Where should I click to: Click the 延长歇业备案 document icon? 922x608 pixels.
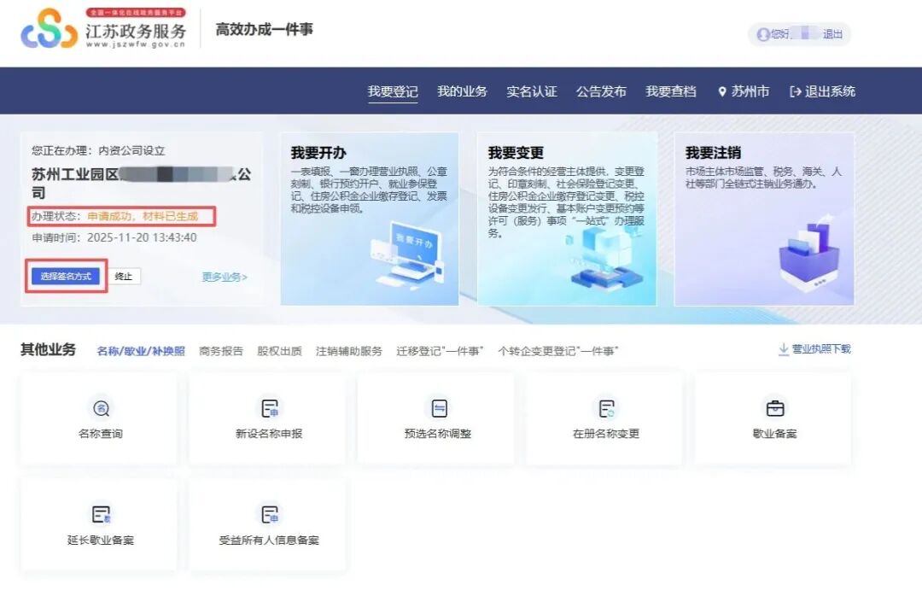click(x=101, y=515)
